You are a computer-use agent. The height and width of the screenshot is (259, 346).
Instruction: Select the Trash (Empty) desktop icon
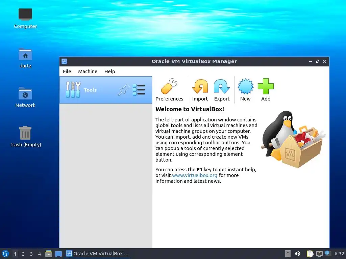[25, 137]
